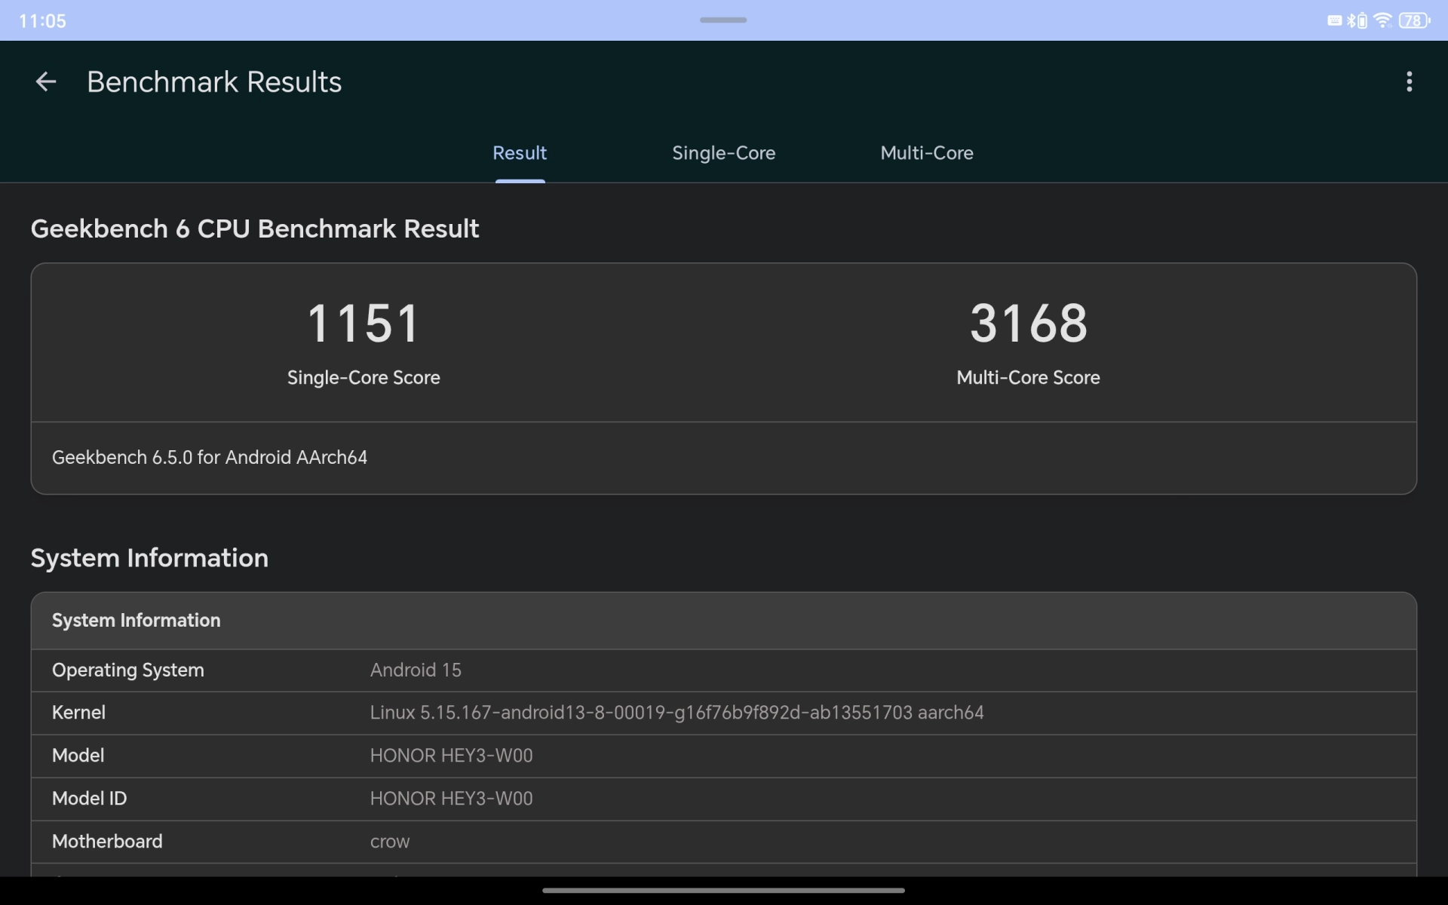Tap the Multi-Core Score label
1448x905 pixels.
click(1029, 377)
